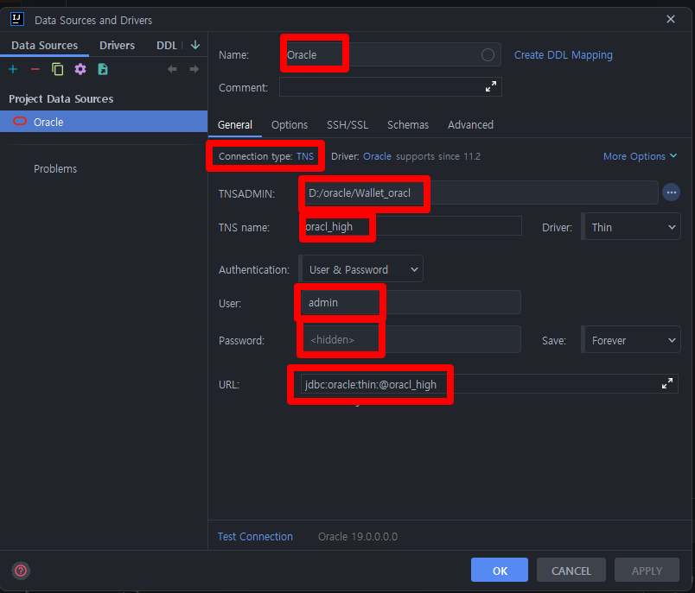Click the OK button
Viewport: 695px width, 593px height.
(500, 570)
